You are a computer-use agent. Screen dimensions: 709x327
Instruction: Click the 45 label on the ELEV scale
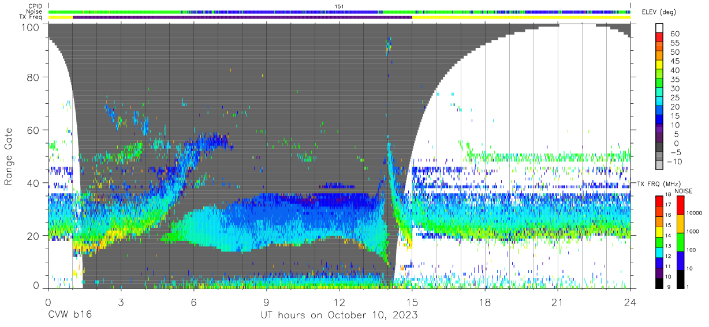[x=674, y=62]
